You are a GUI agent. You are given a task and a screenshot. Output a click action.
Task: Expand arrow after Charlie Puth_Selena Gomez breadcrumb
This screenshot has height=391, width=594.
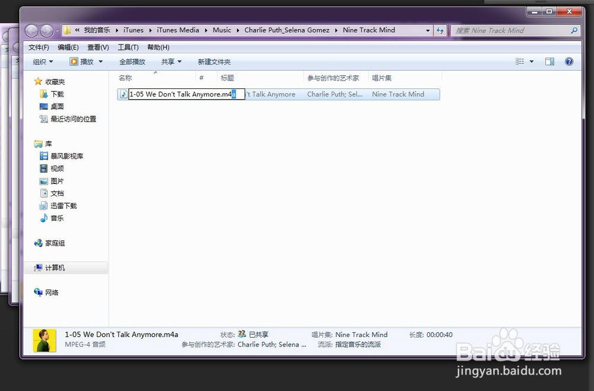coord(336,30)
